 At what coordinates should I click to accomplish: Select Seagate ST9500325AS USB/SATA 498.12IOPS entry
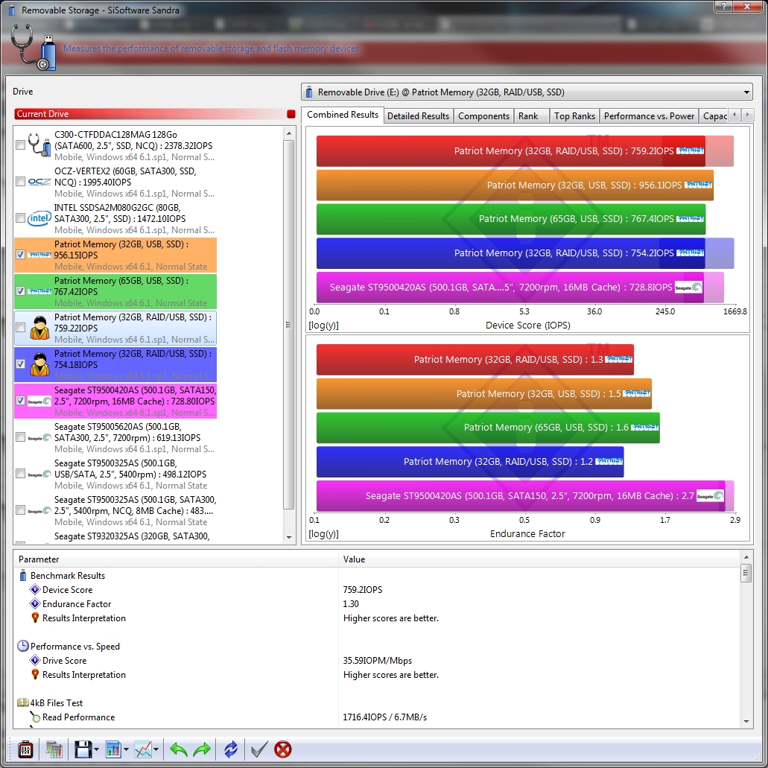click(115, 474)
